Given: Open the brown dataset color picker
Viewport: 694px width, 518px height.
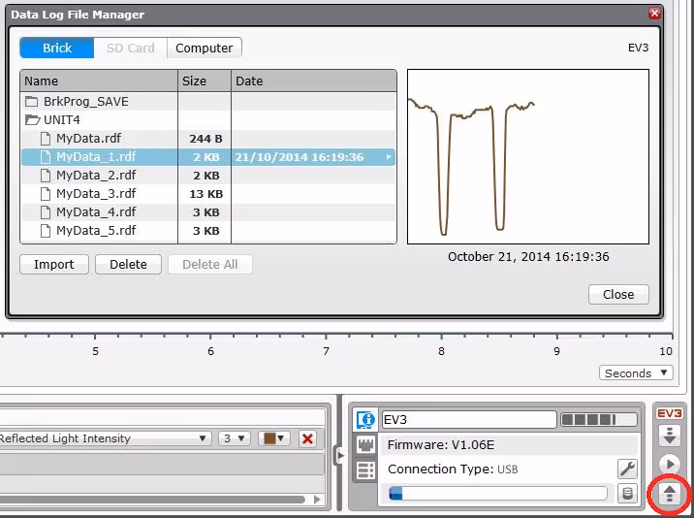Looking at the screenshot, I should click(x=274, y=438).
